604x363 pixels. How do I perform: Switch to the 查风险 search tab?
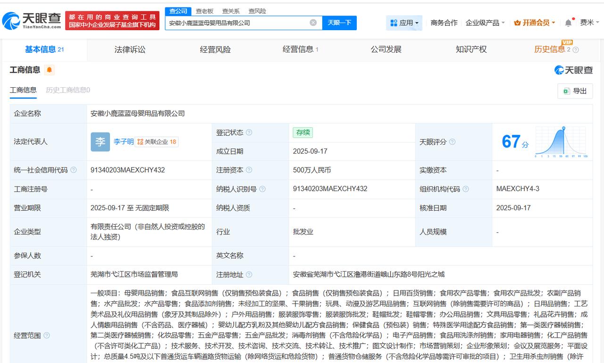pyautogui.click(x=257, y=11)
